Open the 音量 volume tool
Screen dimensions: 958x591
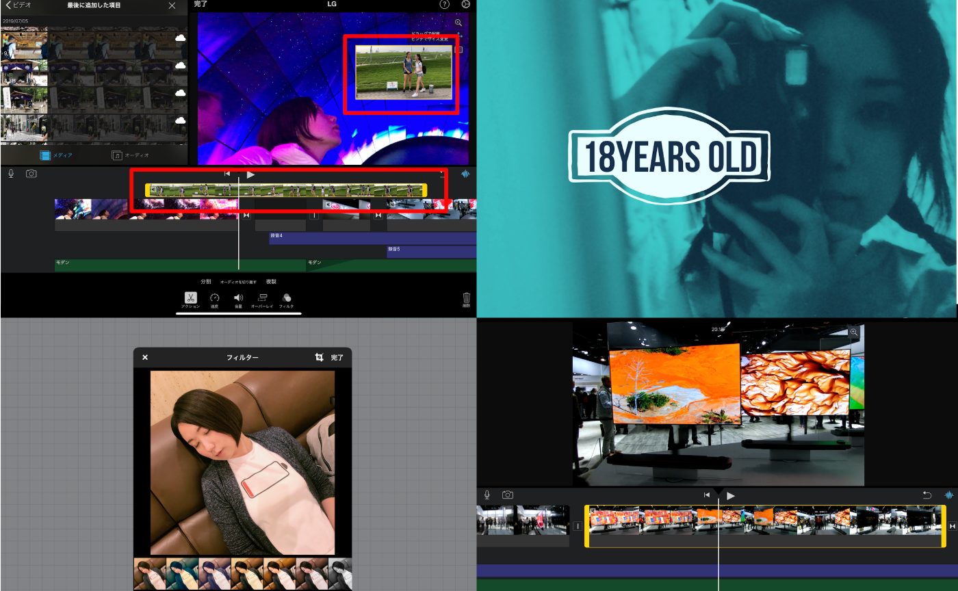(x=238, y=300)
